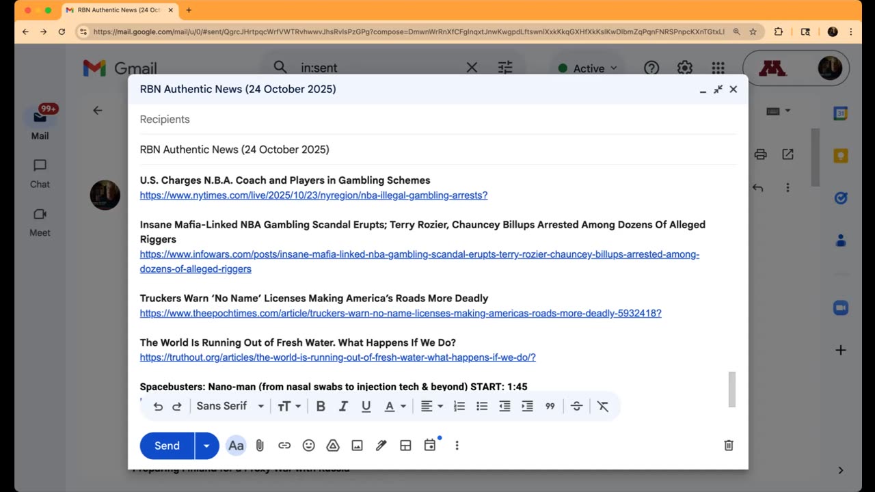Open the Zoom add-on in side panel

pos(841,308)
